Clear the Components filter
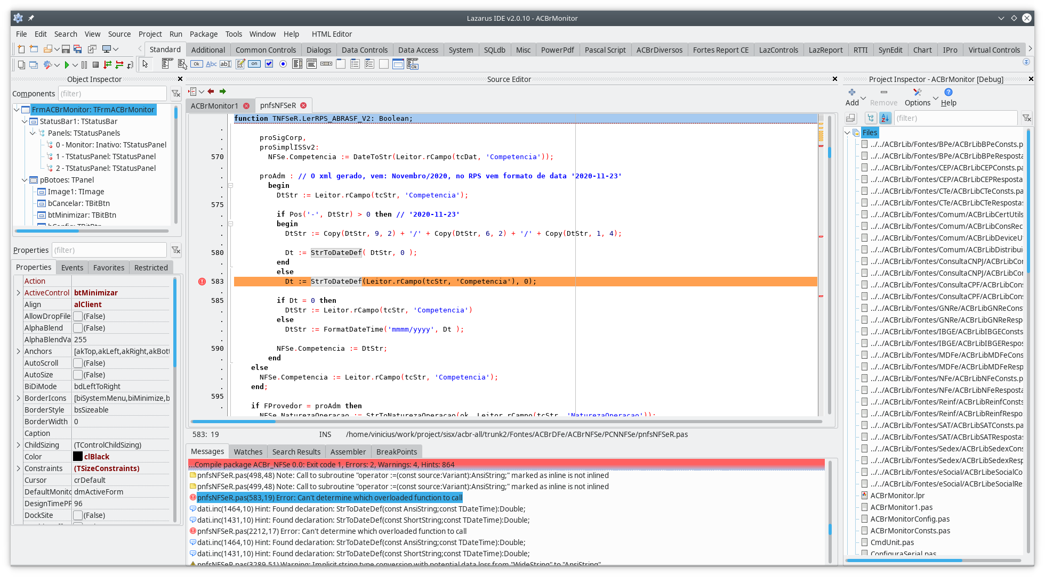Screen dimensions: 1045x577 point(175,94)
